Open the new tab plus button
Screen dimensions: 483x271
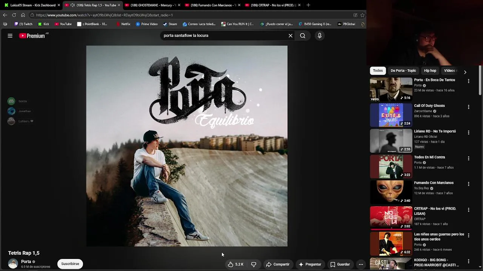coord(308,5)
